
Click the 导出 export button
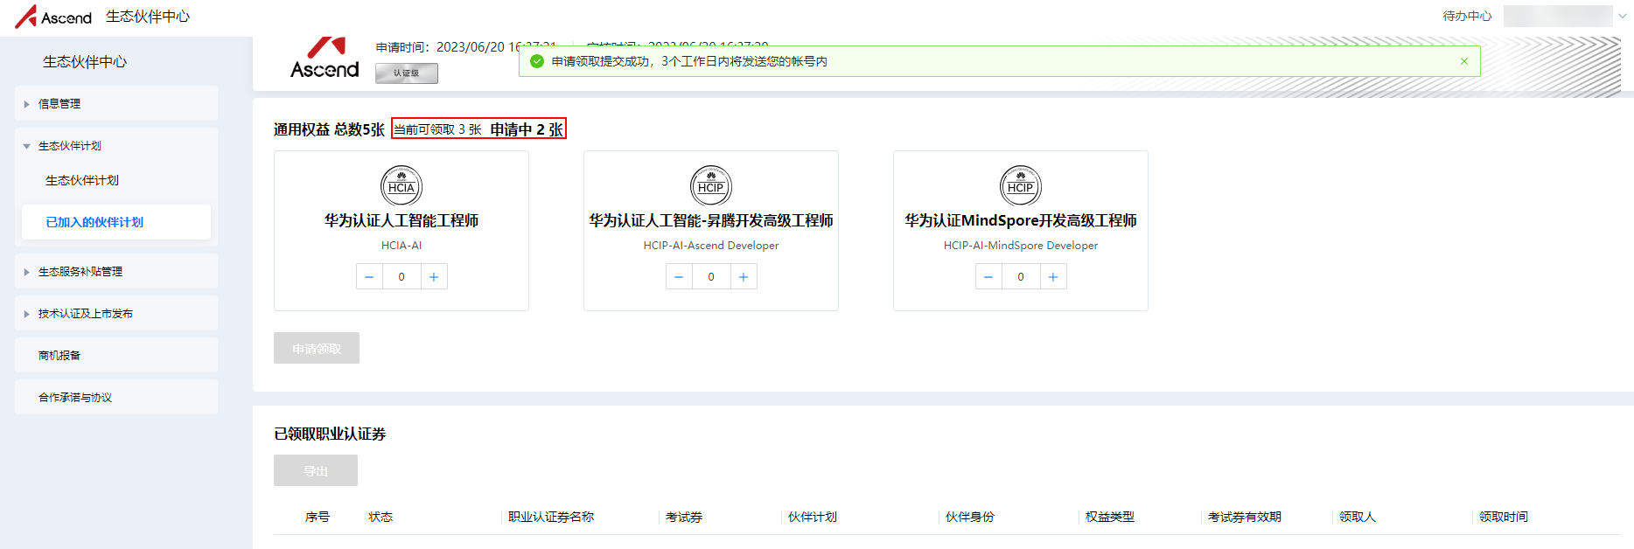[x=316, y=470]
